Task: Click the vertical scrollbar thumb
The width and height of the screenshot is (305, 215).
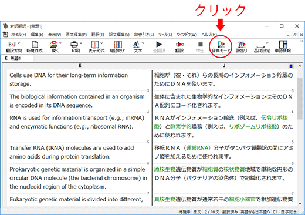Action: pyautogui.click(x=300, y=99)
